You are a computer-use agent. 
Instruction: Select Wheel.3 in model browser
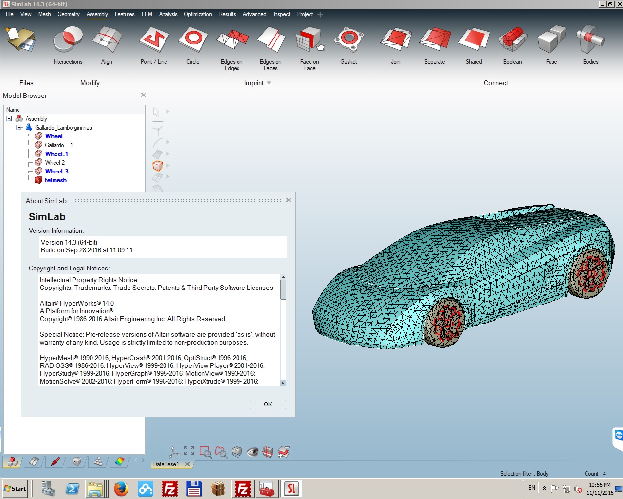pos(56,172)
